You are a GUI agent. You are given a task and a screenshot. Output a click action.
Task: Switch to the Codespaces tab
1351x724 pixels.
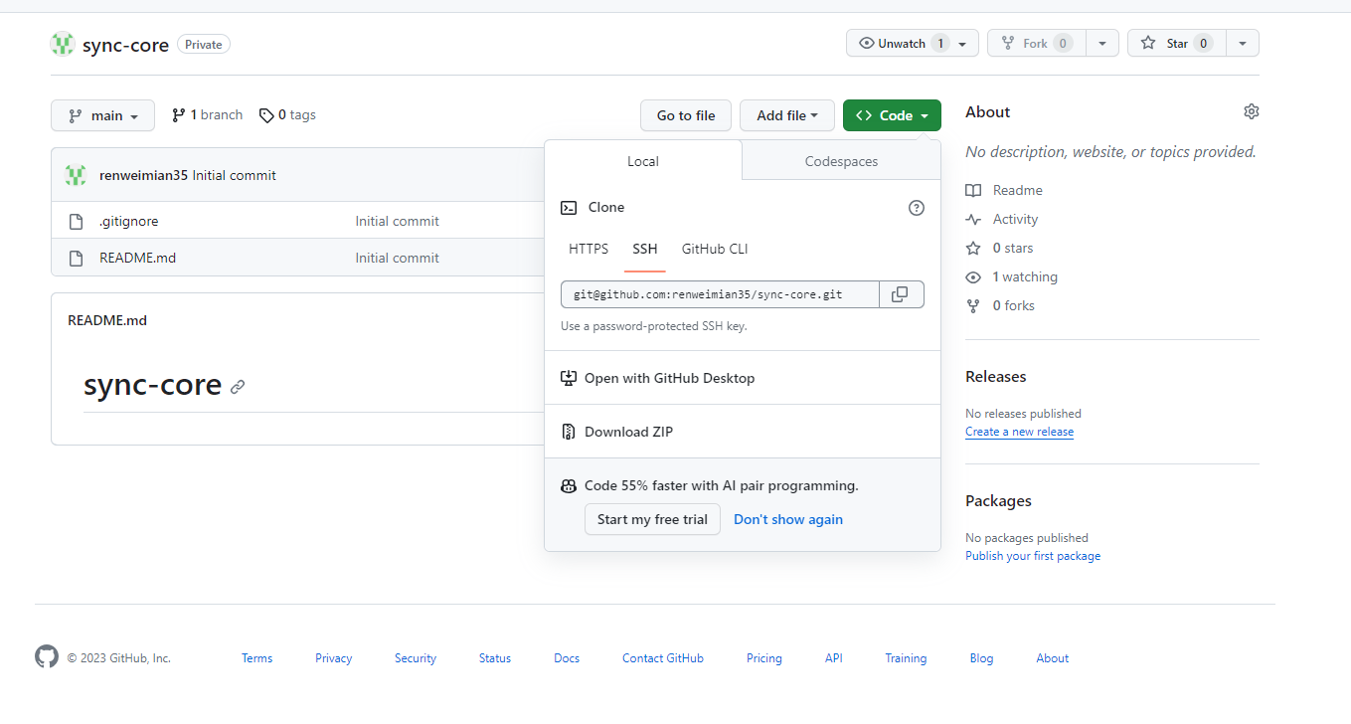click(x=841, y=161)
